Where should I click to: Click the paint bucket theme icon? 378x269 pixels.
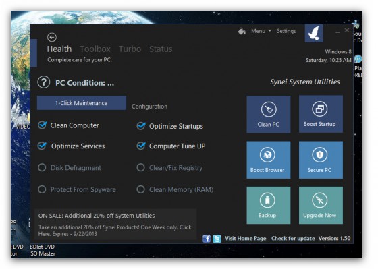[x=242, y=31]
